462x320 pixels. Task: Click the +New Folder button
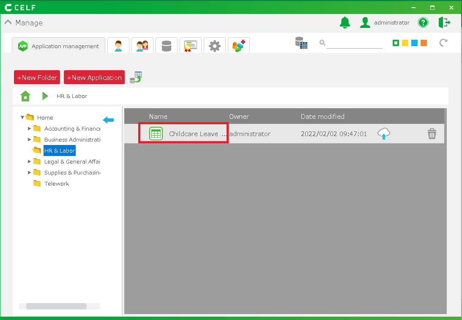point(37,77)
